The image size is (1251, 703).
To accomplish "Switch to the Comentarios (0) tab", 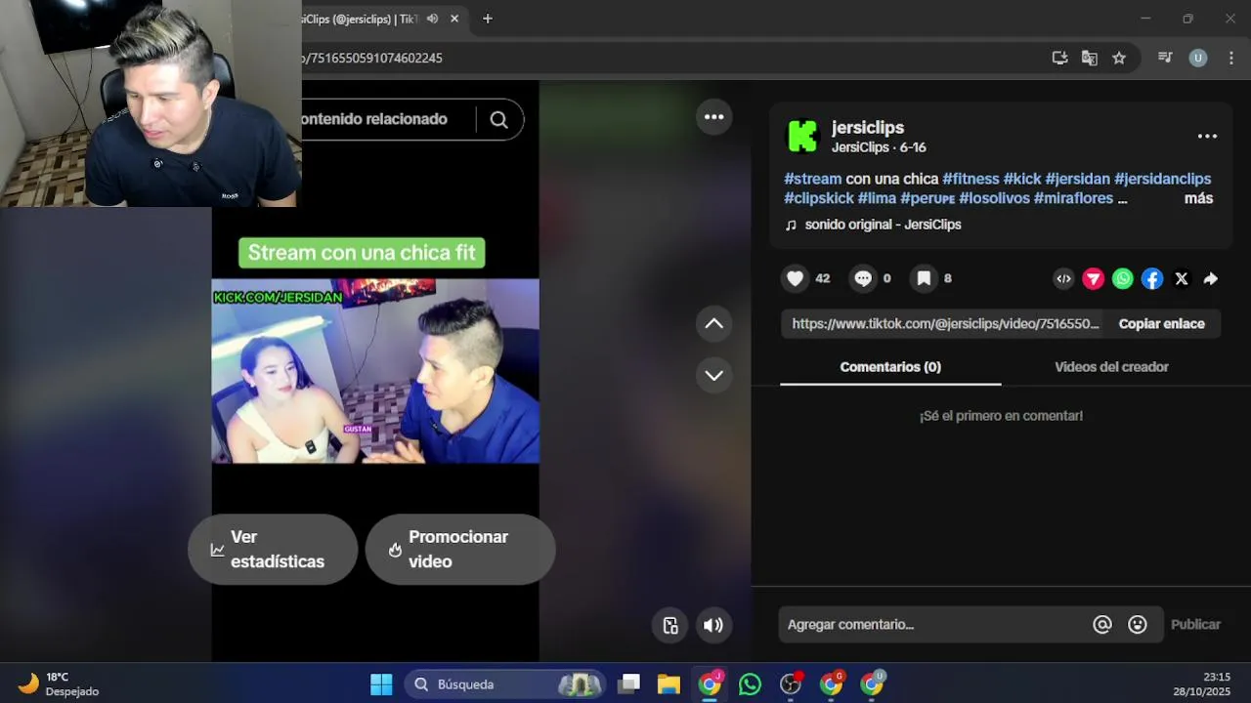I will tap(890, 367).
